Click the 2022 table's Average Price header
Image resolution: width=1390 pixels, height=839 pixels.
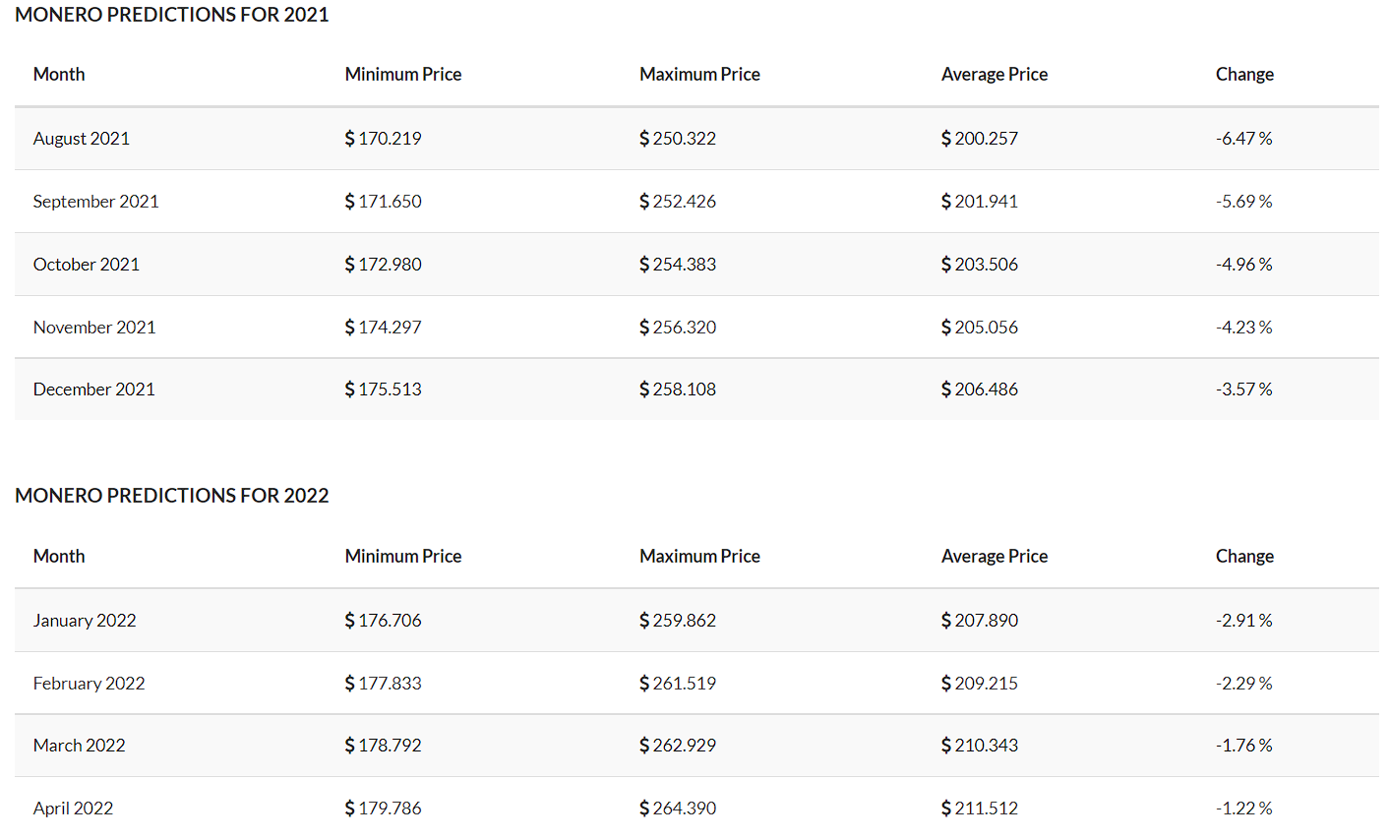tap(994, 556)
